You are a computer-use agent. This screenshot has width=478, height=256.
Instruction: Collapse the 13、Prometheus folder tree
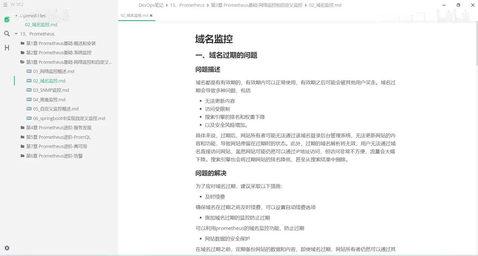16,34
